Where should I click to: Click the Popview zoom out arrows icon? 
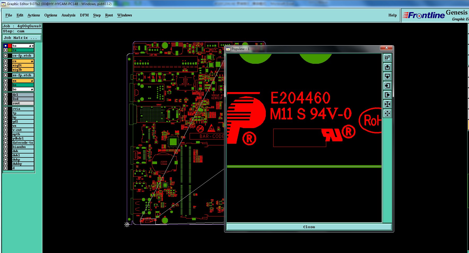point(387,114)
